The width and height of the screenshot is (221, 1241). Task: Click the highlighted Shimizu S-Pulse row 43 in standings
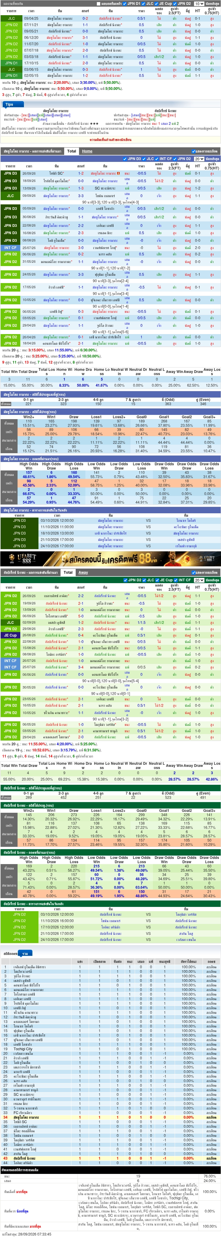(110, 1158)
